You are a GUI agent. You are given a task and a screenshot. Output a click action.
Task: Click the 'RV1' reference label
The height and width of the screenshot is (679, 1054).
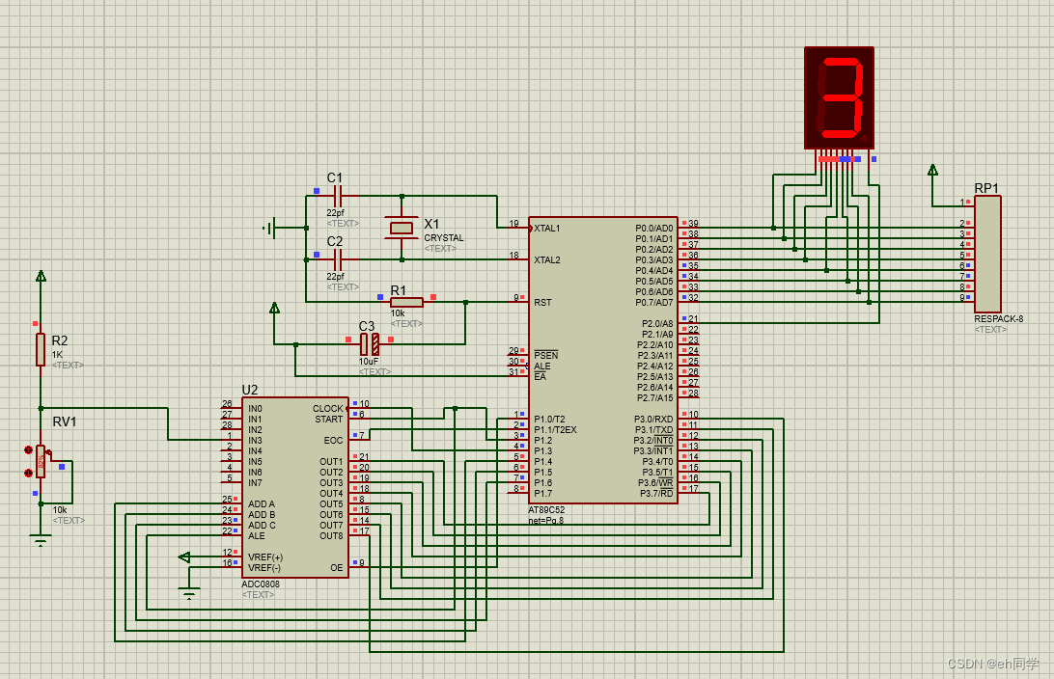[65, 421]
